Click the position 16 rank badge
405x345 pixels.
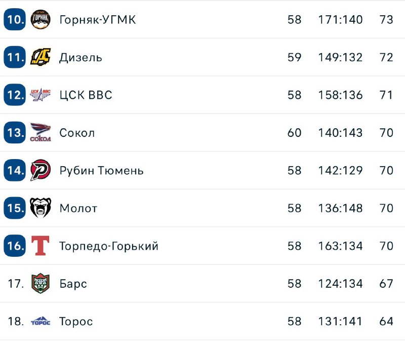[15, 246]
